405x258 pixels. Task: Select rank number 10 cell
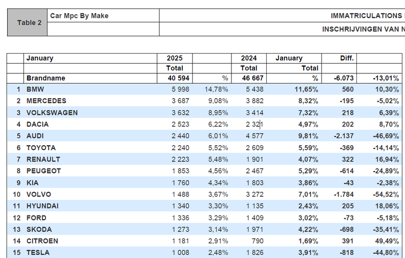coord(16,194)
